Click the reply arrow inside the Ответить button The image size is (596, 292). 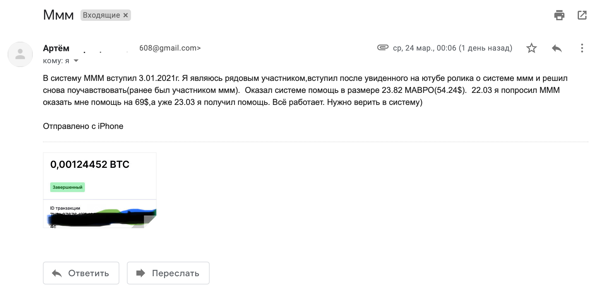pos(57,273)
